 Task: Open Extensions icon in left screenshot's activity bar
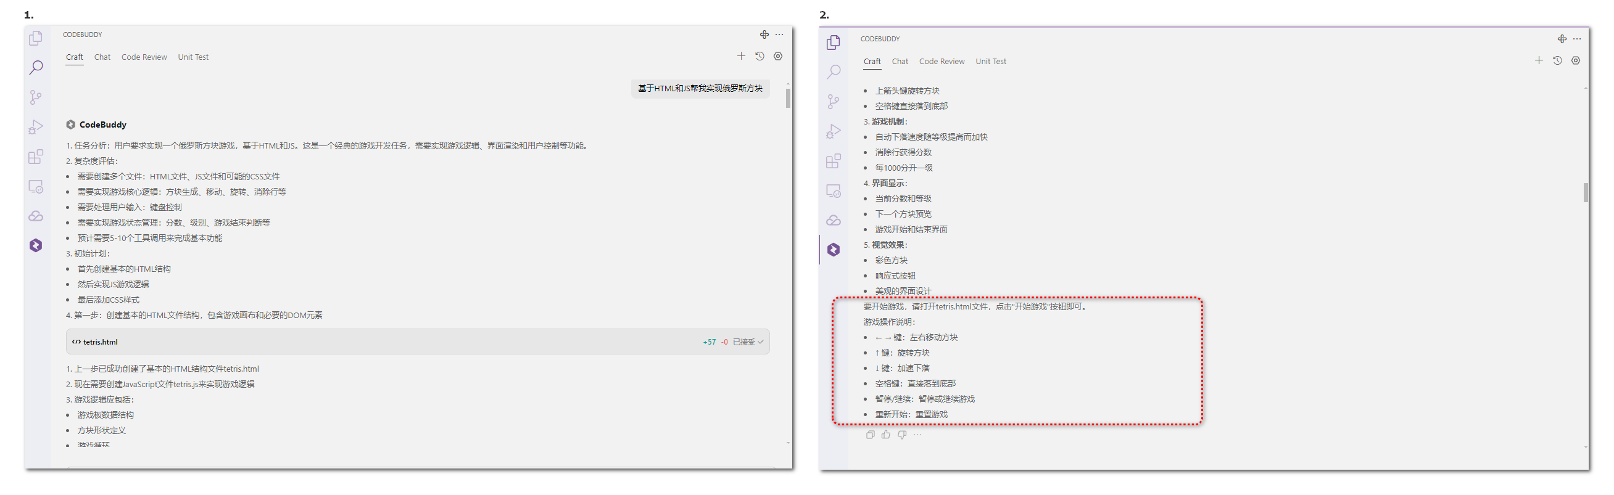point(36,157)
